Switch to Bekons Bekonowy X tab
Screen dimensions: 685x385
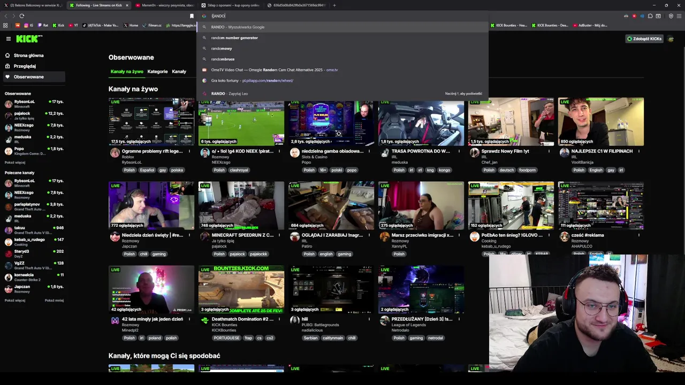click(x=33, y=5)
